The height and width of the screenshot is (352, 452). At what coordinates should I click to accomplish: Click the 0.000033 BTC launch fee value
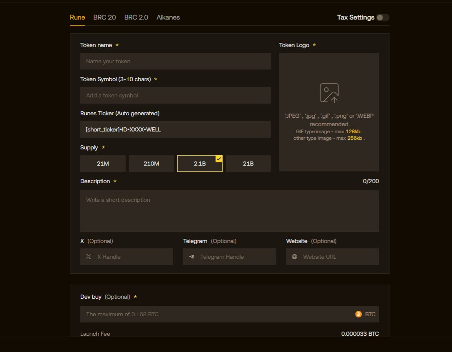pos(360,334)
